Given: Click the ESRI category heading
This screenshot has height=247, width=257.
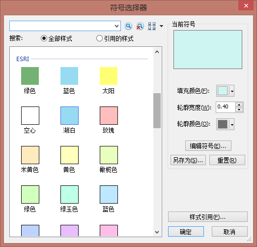Looking at the screenshot, I should pos(23,59).
